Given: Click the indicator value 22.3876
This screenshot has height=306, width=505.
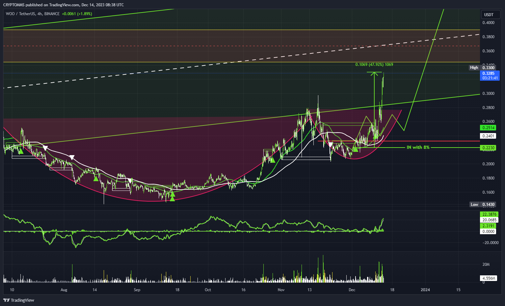Looking at the screenshot, I should click(x=489, y=214).
